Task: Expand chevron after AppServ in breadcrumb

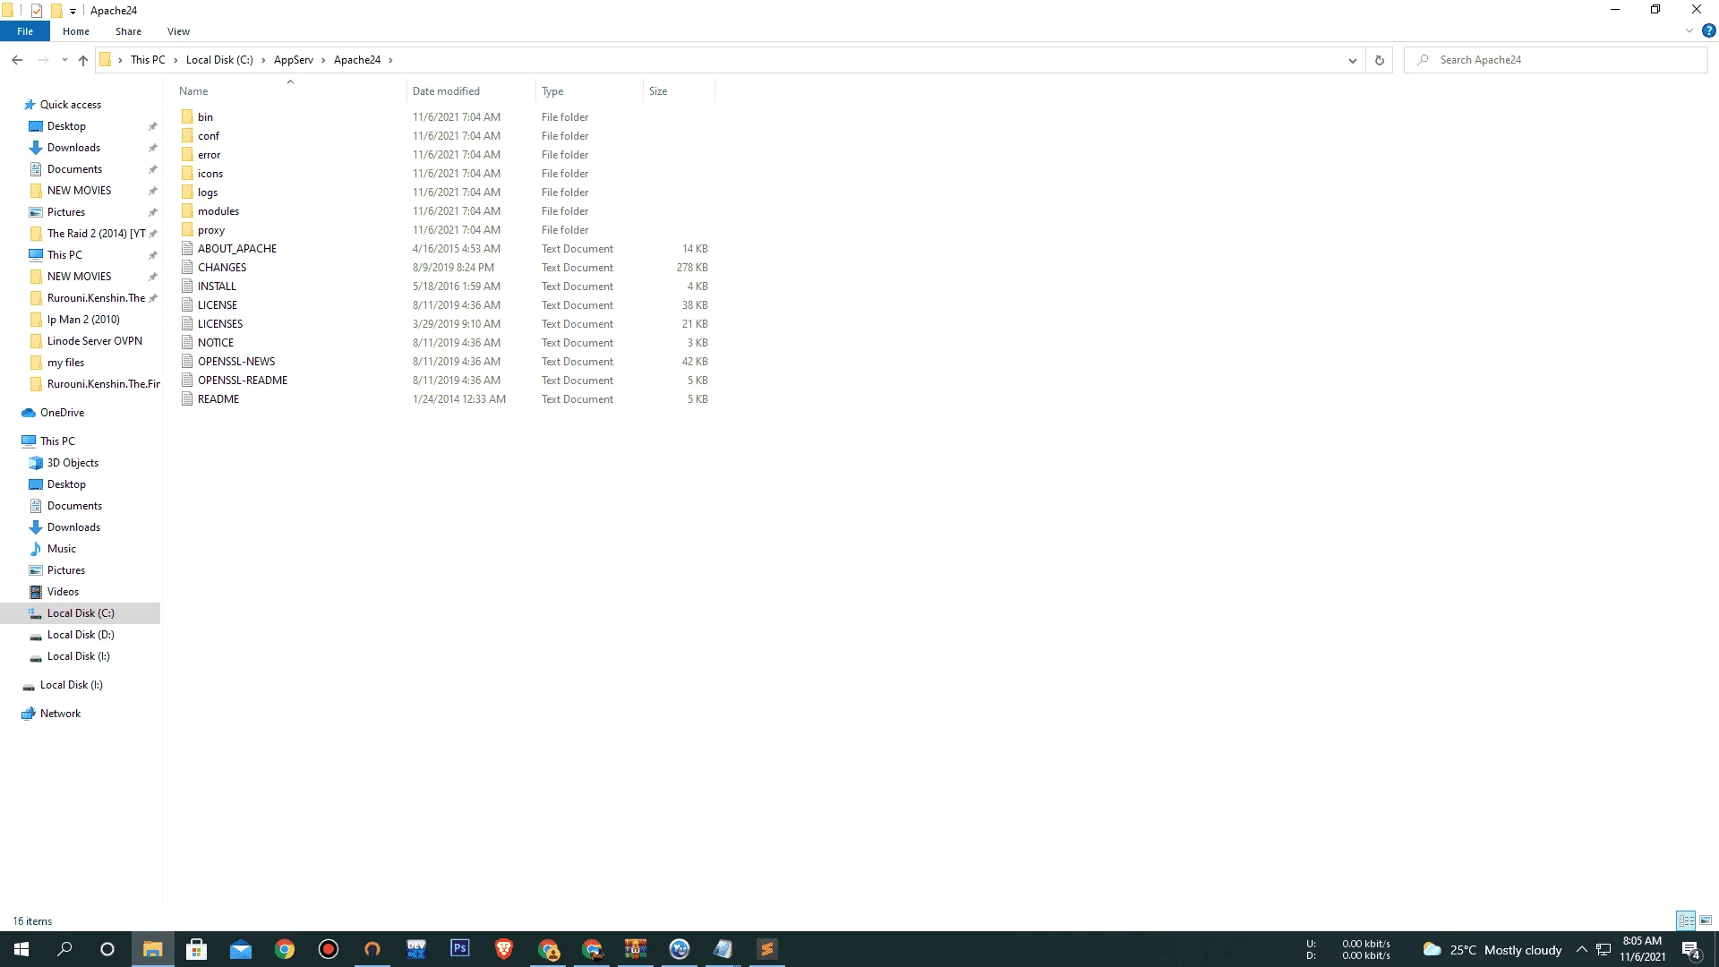Action: pyautogui.click(x=323, y=60)
